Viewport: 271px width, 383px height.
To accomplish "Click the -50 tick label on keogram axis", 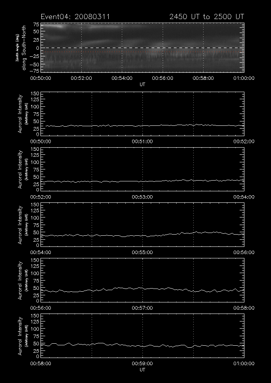I will click(x=35, y=64).
